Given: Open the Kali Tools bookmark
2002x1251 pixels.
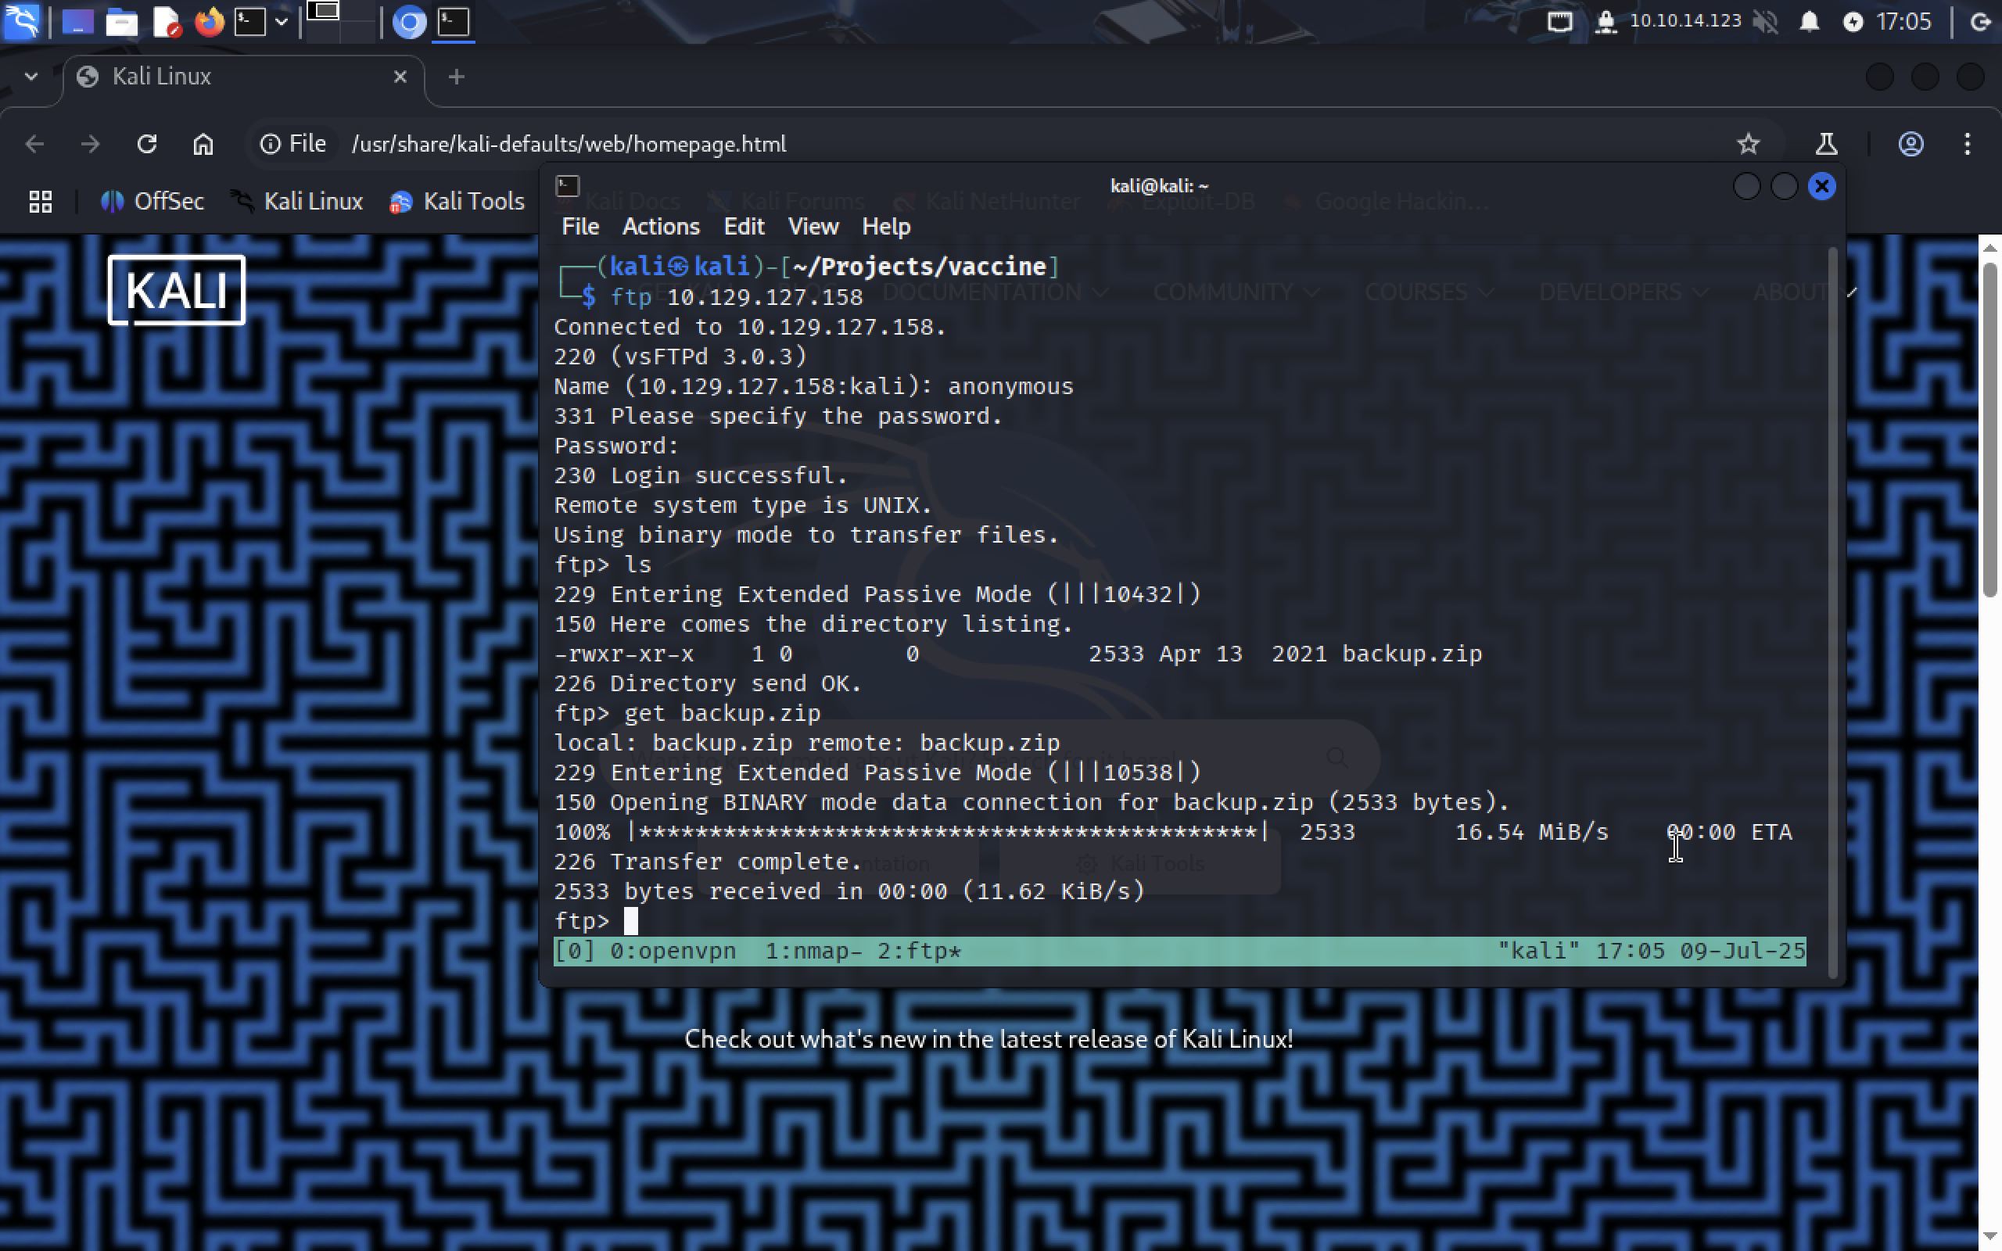Looking at the screenshot, I should [x=457, y=201].
